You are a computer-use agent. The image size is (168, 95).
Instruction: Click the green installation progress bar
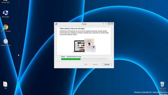[x=84, y=59]
